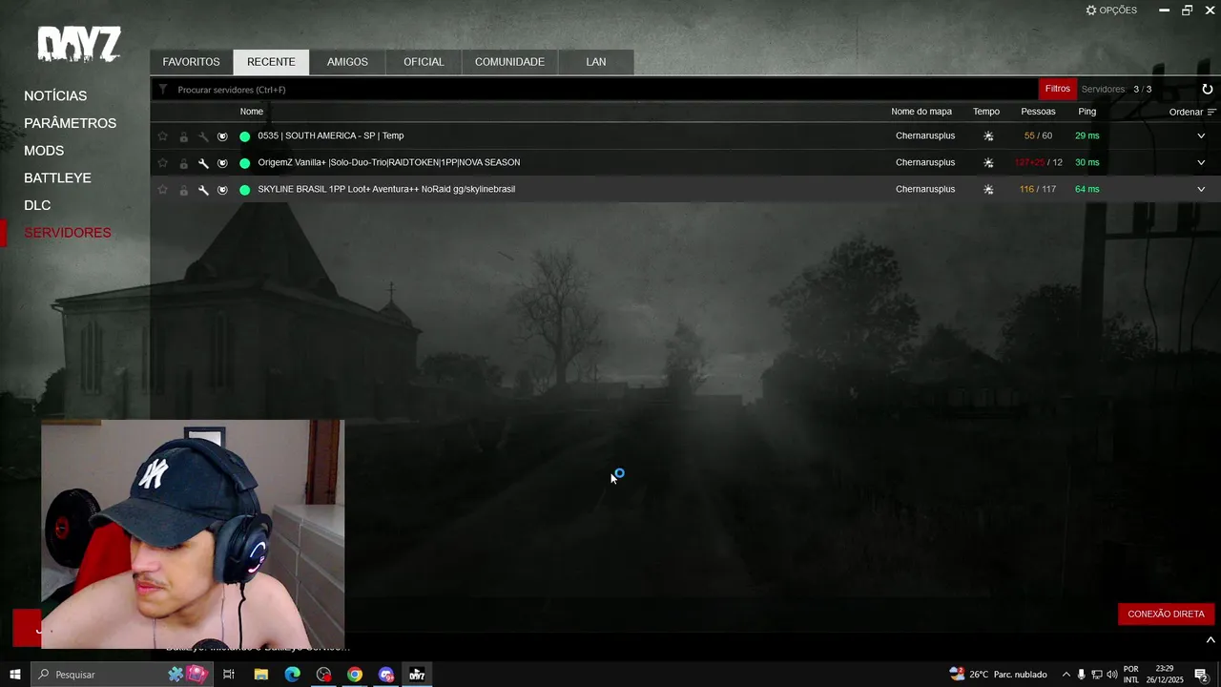The width and height of the screenshot is (1221, 687).
Task: Select the RECENTE tab
Action: click(271, 62)
